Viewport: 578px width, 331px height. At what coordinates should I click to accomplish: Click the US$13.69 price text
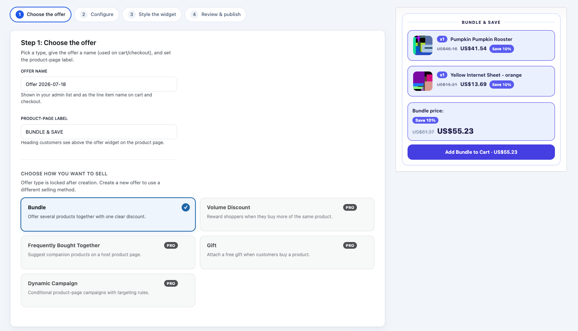tap(473, 84)
